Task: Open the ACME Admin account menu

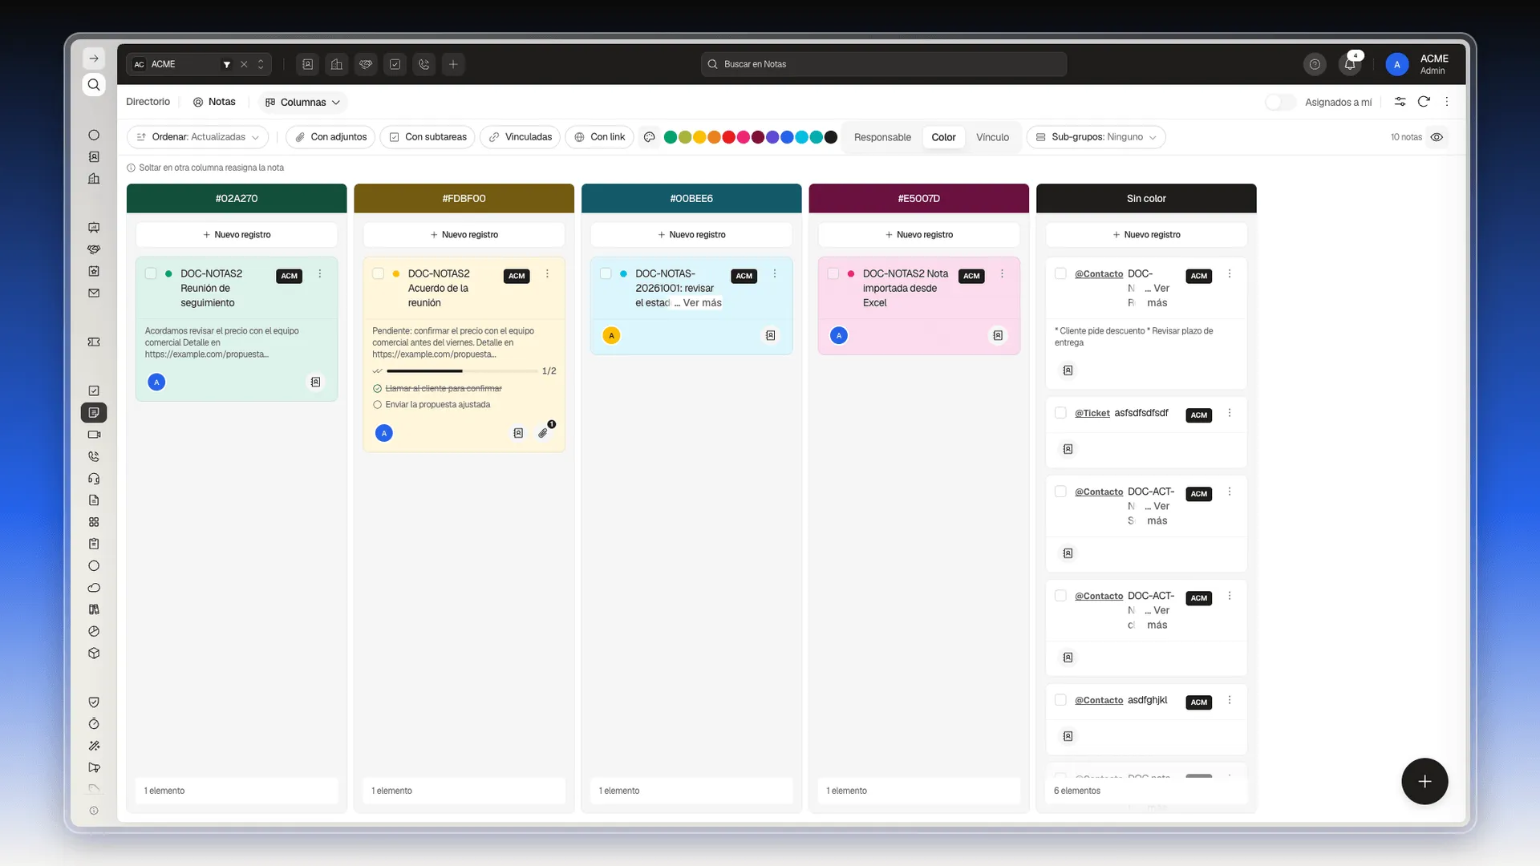Action: pos(1418,64)
